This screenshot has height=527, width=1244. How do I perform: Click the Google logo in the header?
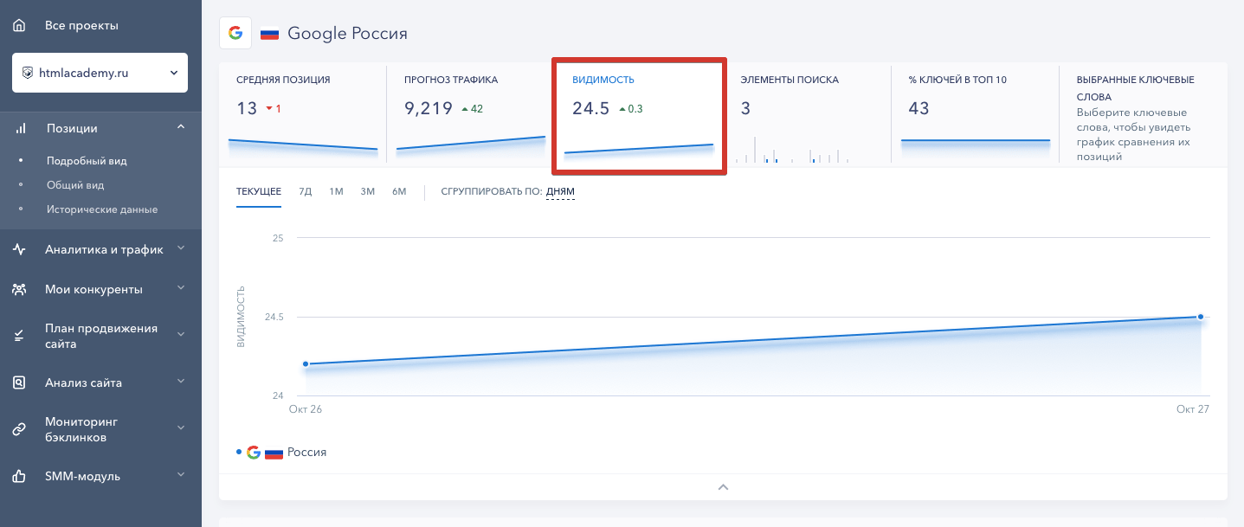coord(235,33)
